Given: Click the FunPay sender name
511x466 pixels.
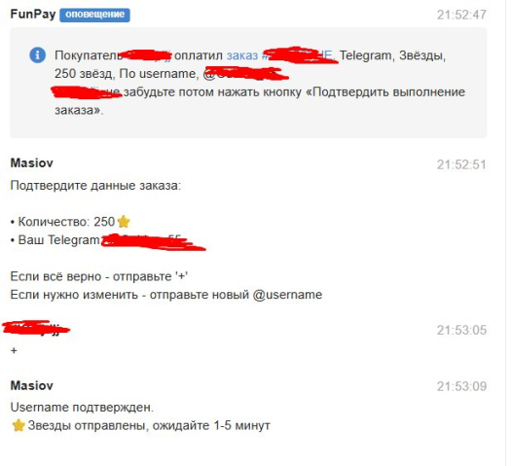Looking at the screenshot, I should [x=33, y=15].
